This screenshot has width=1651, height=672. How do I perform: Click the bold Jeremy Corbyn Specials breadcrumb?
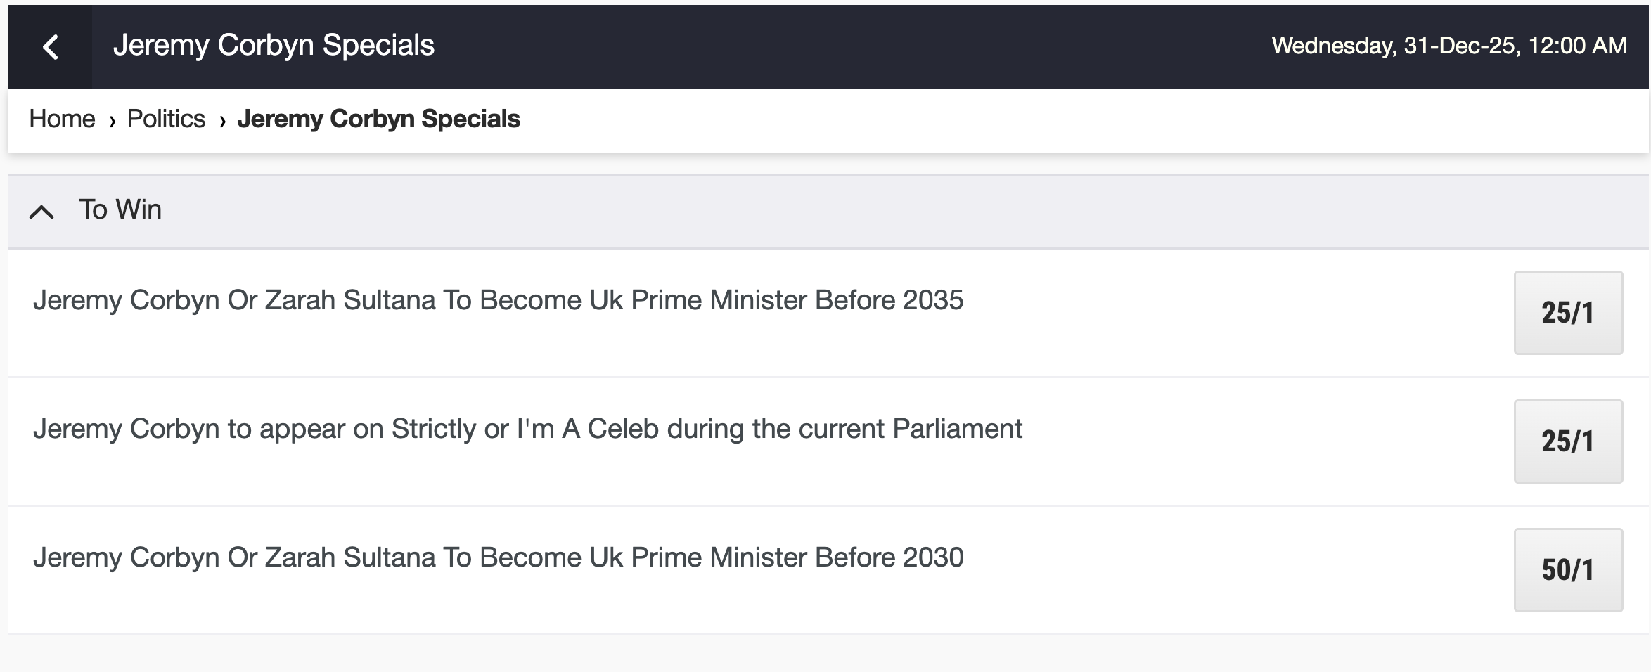pos(378,119)
